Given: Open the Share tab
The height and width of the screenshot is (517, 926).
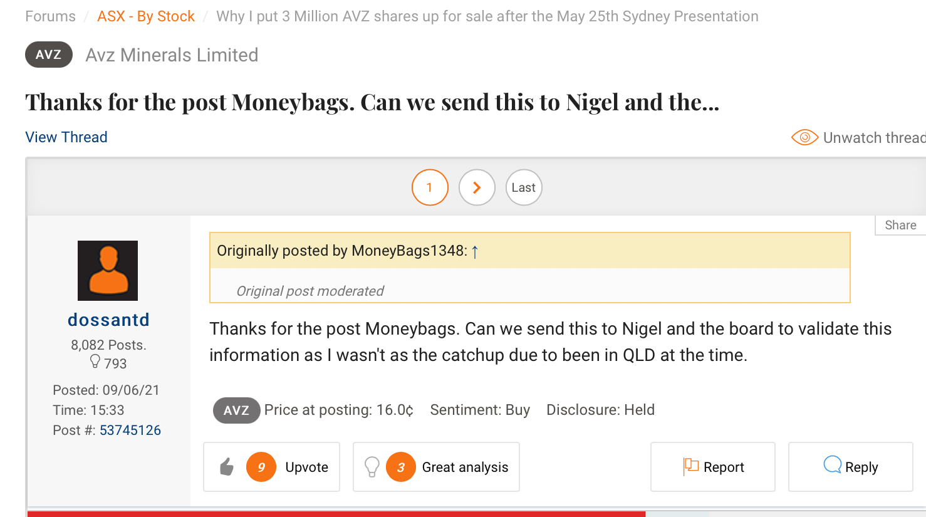Looking at the screenshot, I should pyautogui.click(x=900, y=225).
